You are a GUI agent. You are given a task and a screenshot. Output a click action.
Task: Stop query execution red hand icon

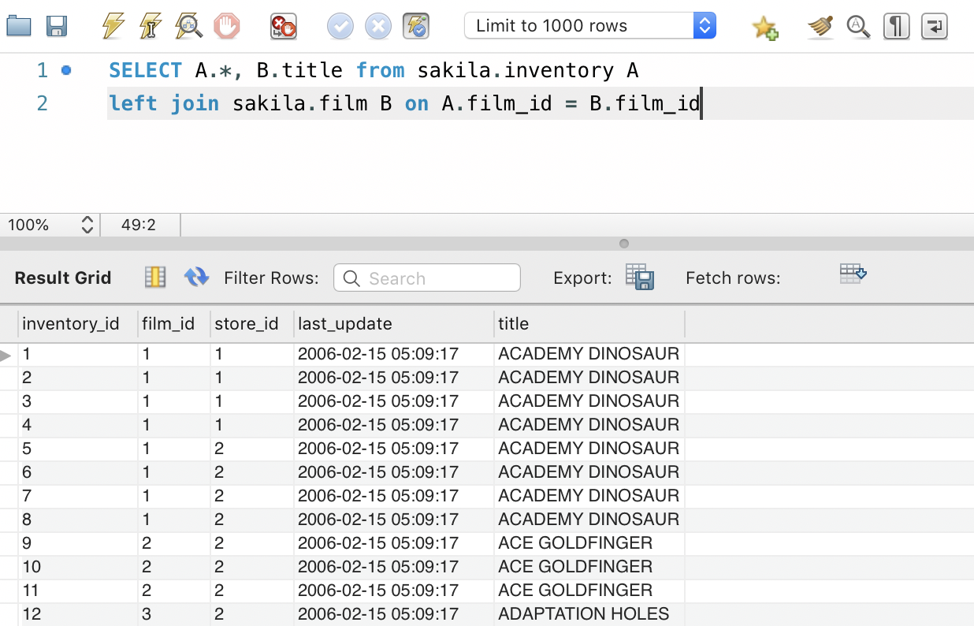226,27
